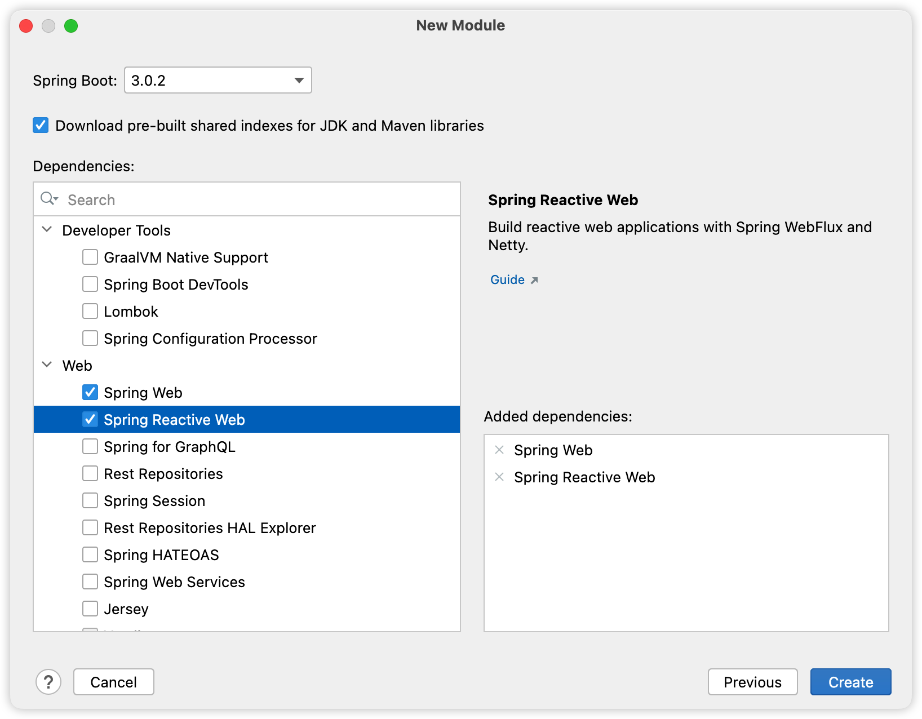Cancel the New Module dialog
This screenshot has width=922, height=719.
click(114, 682)
